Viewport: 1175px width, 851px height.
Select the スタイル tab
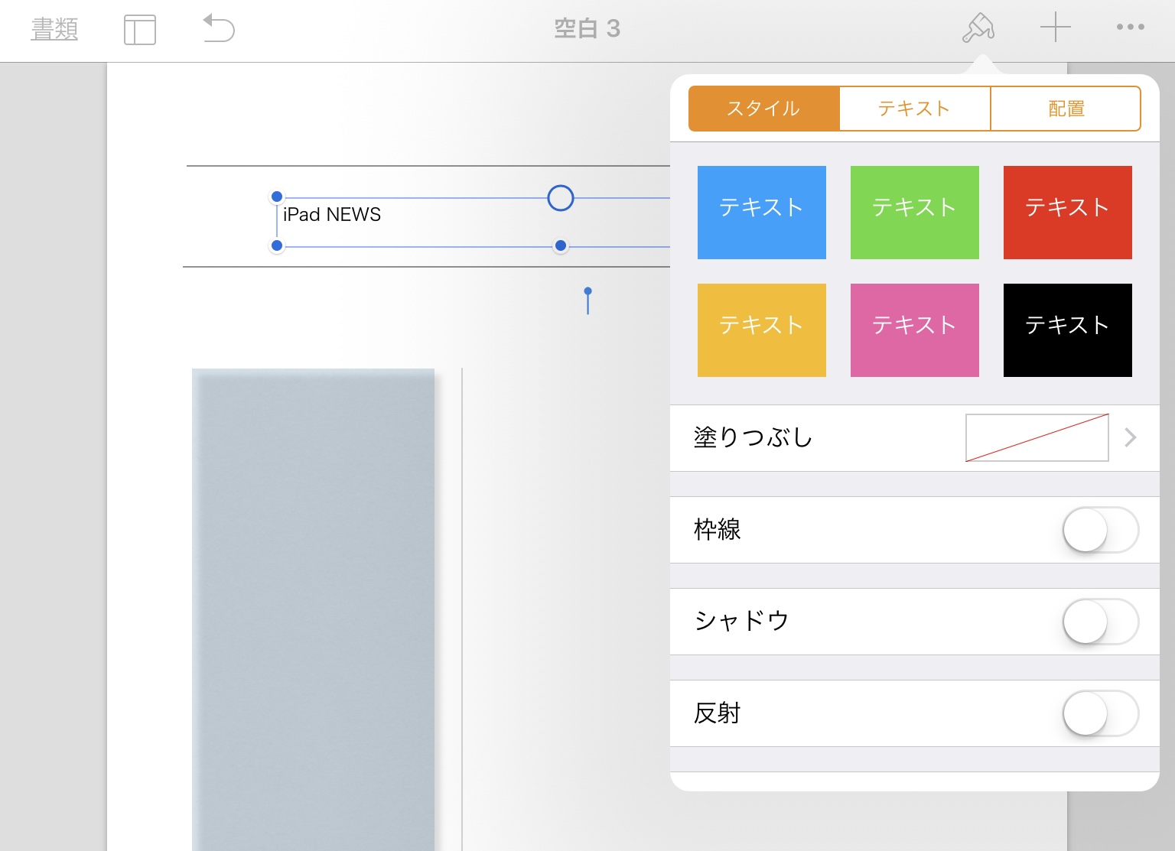763,109
